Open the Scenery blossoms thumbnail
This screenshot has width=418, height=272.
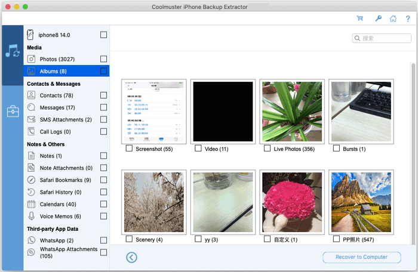click(154, 202)
